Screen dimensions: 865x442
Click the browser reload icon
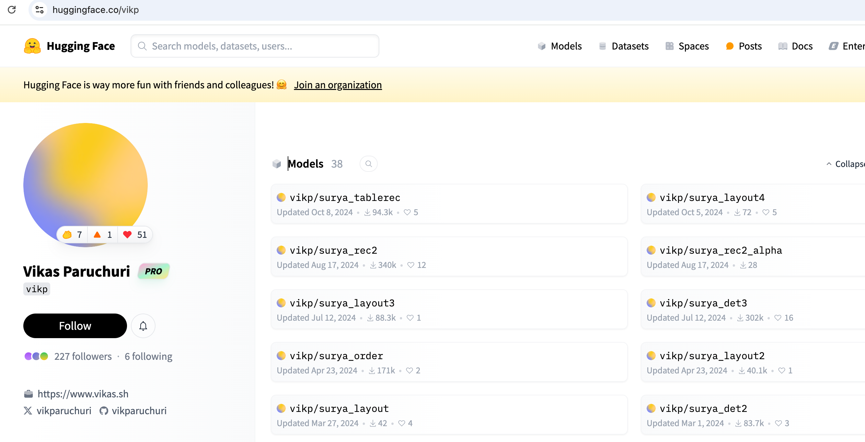[12, 10]
